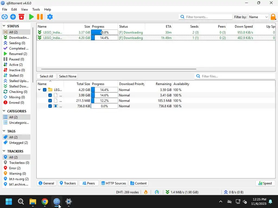Uncheck the LEG... folder checkbox
Image resolution: width=278 pixels, height=208 pixels.
pyautogui.click(x=45, y=90)
